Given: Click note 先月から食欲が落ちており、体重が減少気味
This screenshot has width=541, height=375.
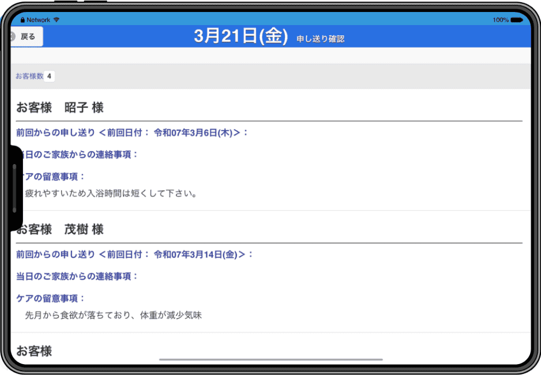Looking at the screenshot, I should click(x=113, y=315).
